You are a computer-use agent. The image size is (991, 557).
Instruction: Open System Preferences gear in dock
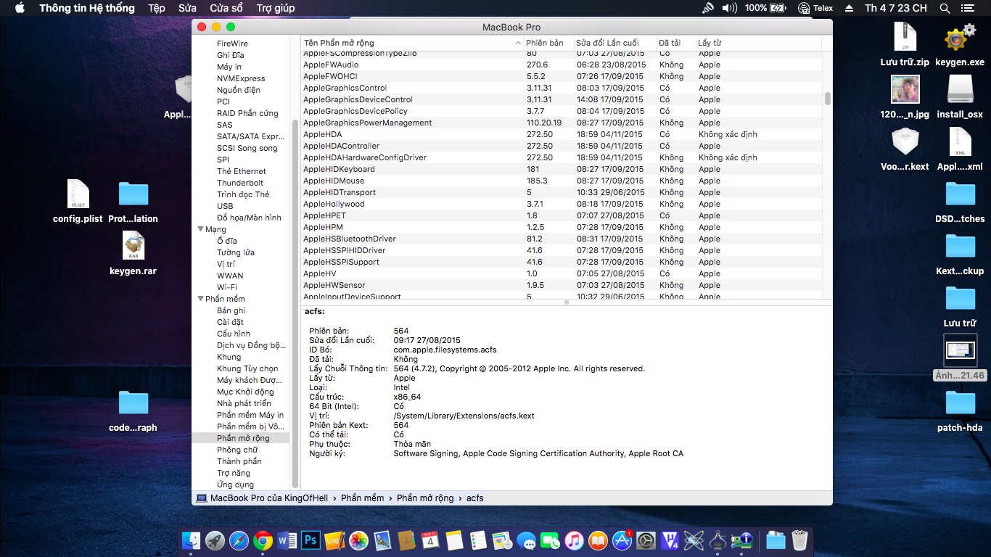point(646,540)
